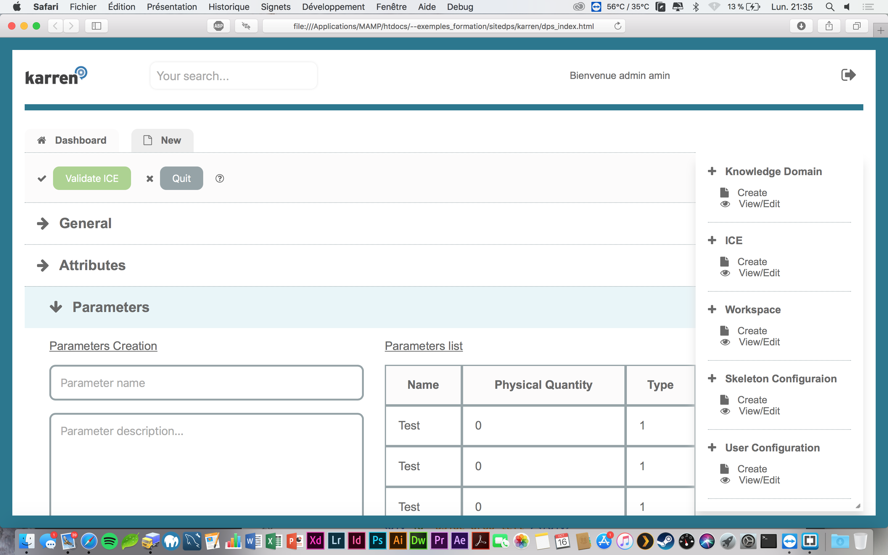This screenshot has height=555, width=888.
Task: Expand Skeleton Configuraion plus icon
Action: pyautogui.click(x=712, y=378)
